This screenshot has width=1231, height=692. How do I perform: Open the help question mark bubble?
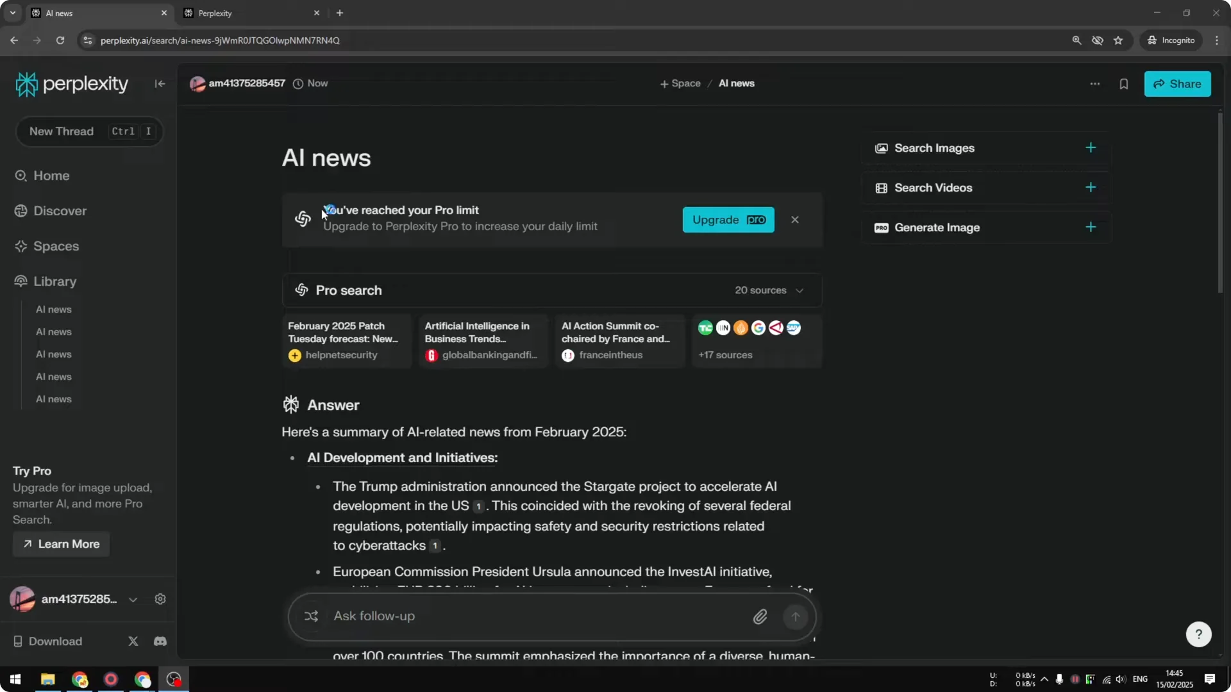[x=1198, y=634]
